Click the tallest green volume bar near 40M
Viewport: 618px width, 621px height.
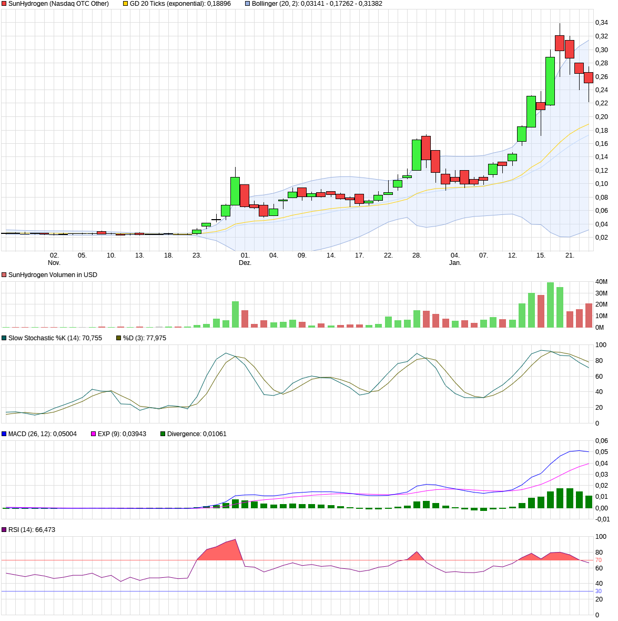pyautogui.click(x=550, y=305)
